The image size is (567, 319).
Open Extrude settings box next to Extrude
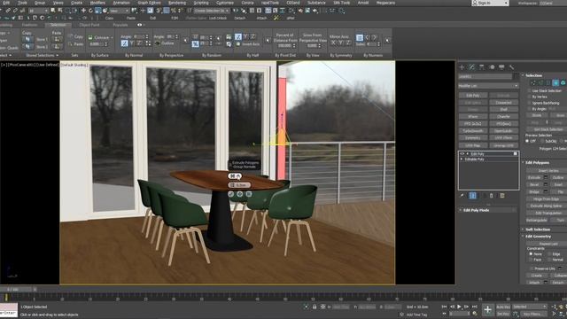(x=546, y=177)
